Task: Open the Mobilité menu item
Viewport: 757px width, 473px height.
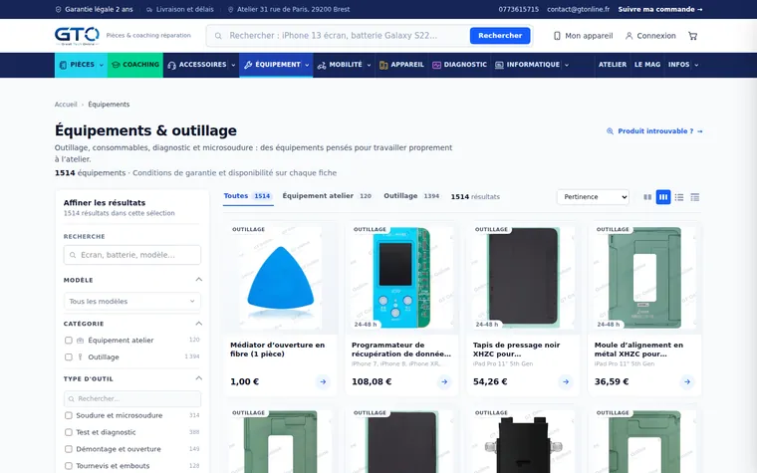Action: coord(344,65)
